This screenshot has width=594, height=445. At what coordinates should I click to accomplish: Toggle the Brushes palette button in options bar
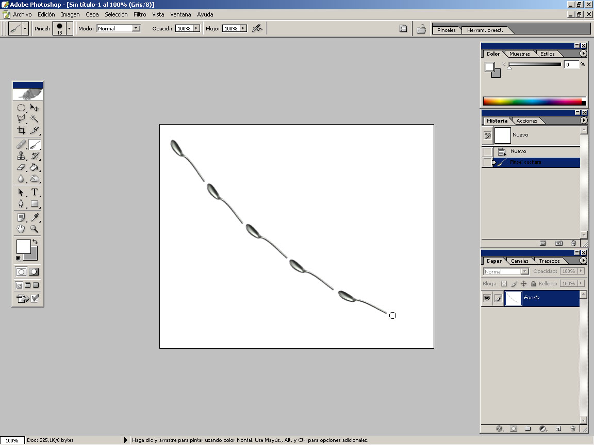click(403, 28)
